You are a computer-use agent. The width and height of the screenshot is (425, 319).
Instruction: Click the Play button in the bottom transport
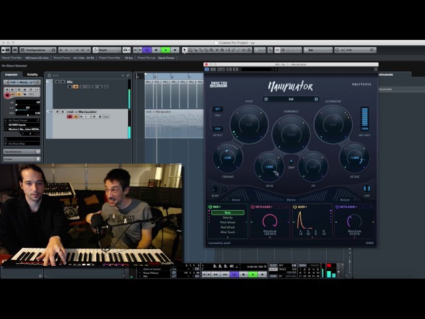pos(252,274)
